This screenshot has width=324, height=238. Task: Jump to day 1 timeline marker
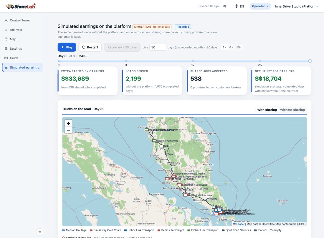pyautogui.click(x=59, y=61)
